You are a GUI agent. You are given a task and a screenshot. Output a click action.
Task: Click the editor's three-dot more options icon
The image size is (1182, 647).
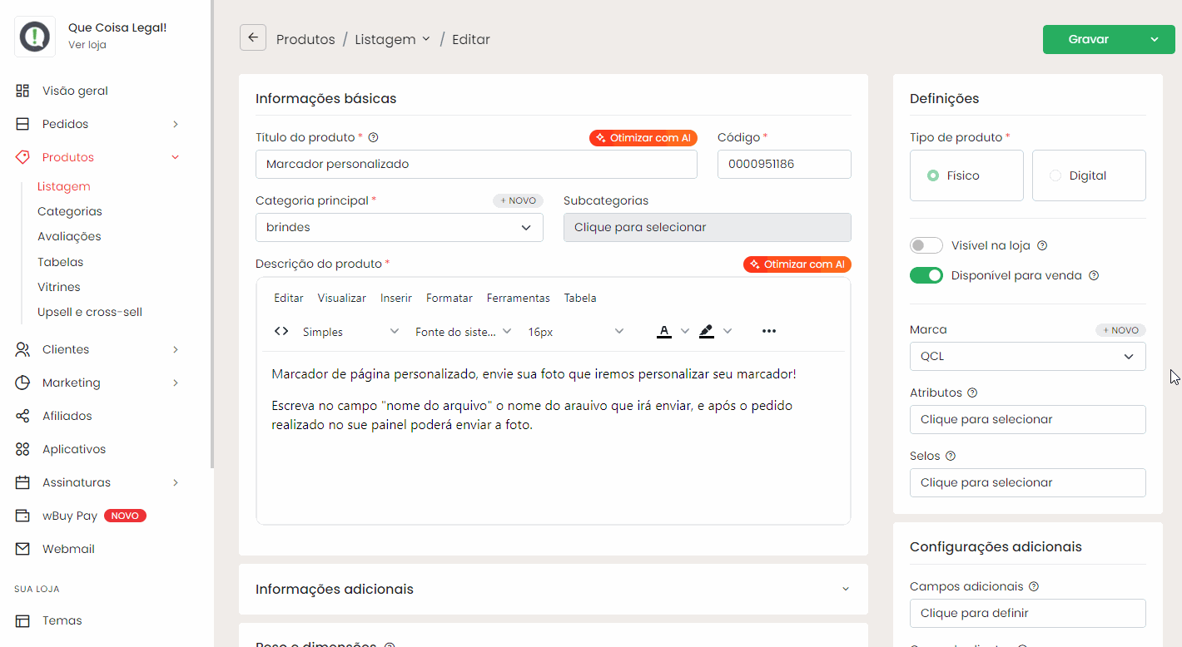(x=768, y=331)
